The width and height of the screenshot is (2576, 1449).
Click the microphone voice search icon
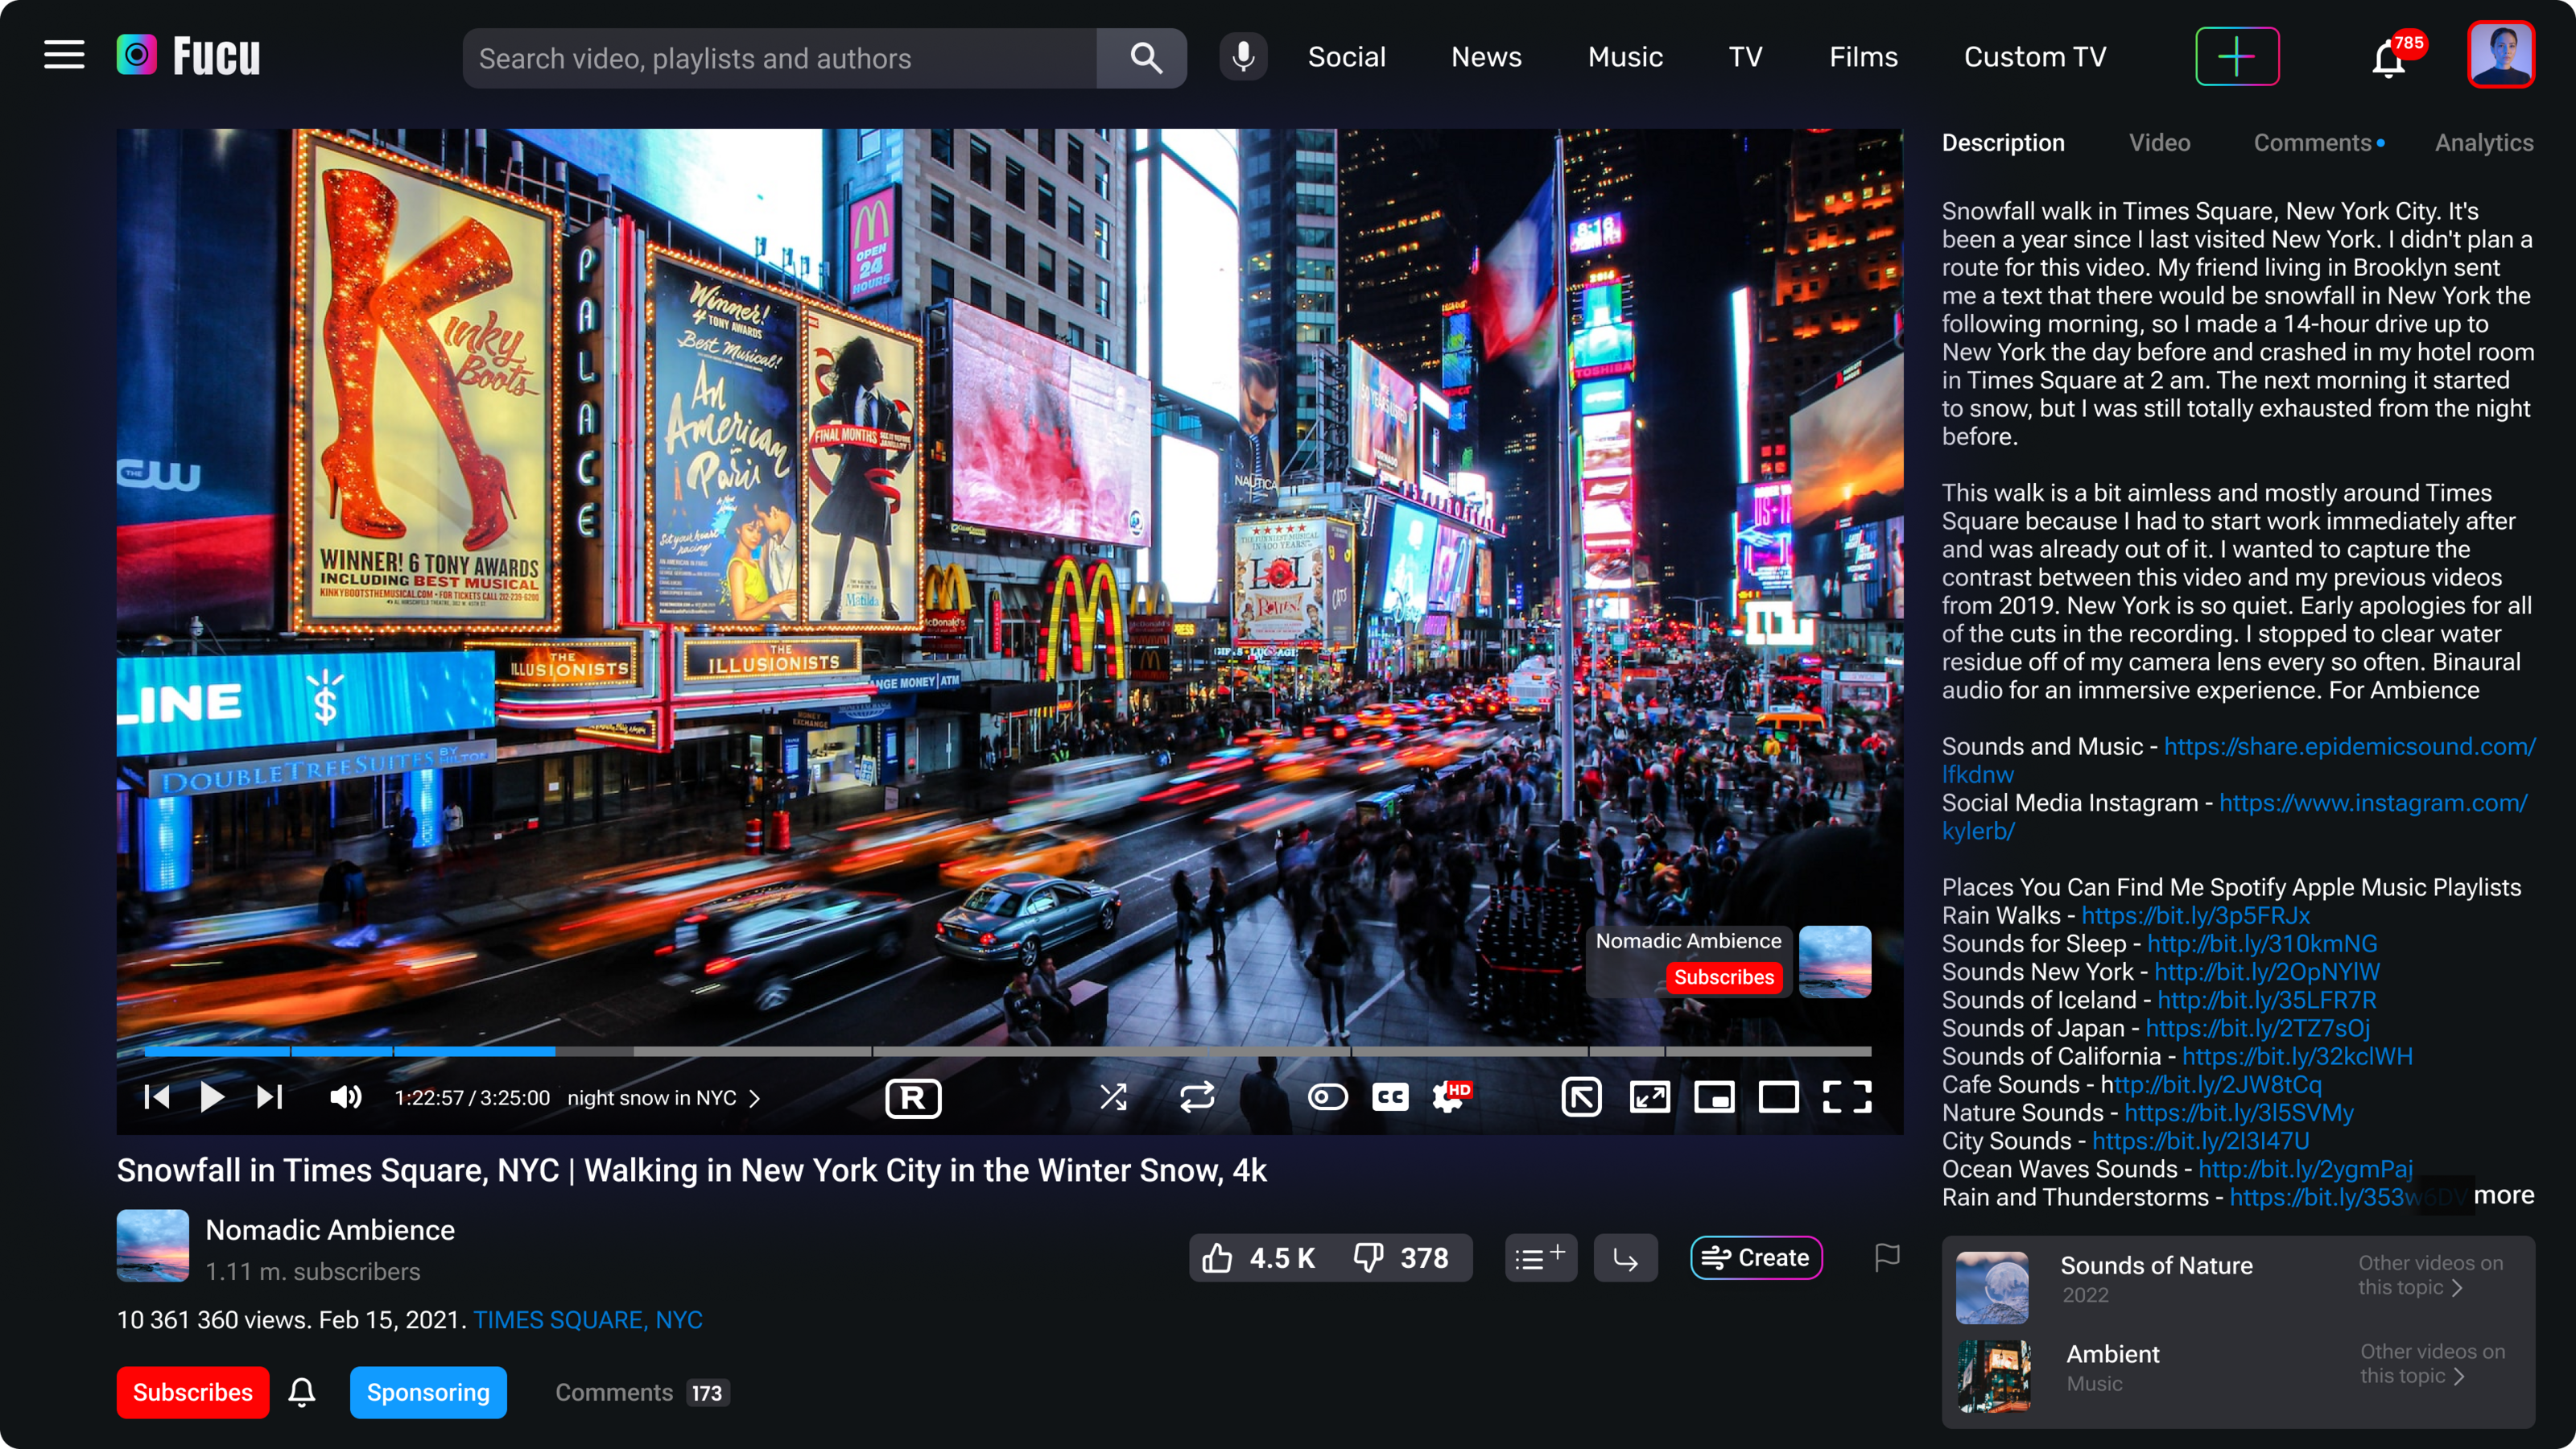pos(1243,57)
